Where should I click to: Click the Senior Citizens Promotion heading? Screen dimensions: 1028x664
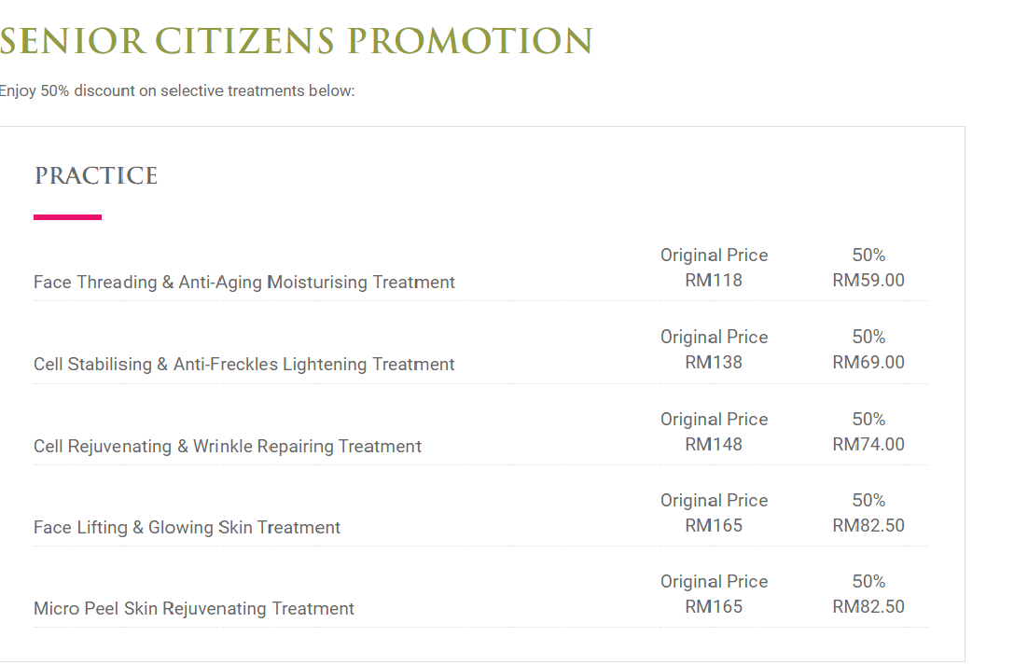pyautogui.click(x=296, y=41)
